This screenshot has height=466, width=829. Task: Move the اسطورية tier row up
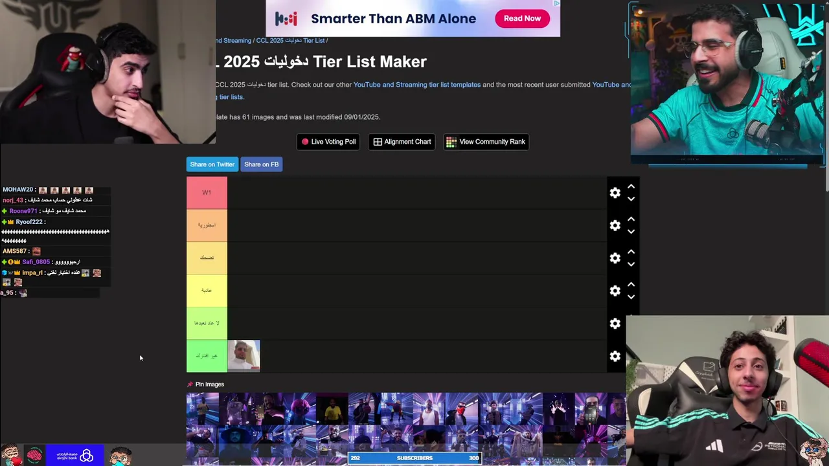631,219
